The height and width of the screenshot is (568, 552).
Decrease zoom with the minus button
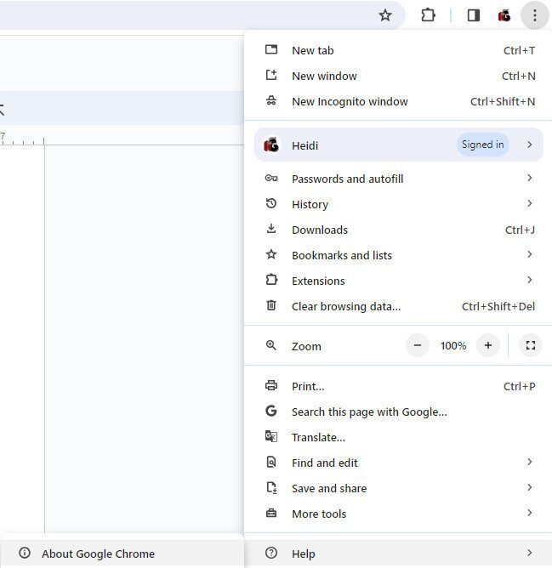click(418, 345)
